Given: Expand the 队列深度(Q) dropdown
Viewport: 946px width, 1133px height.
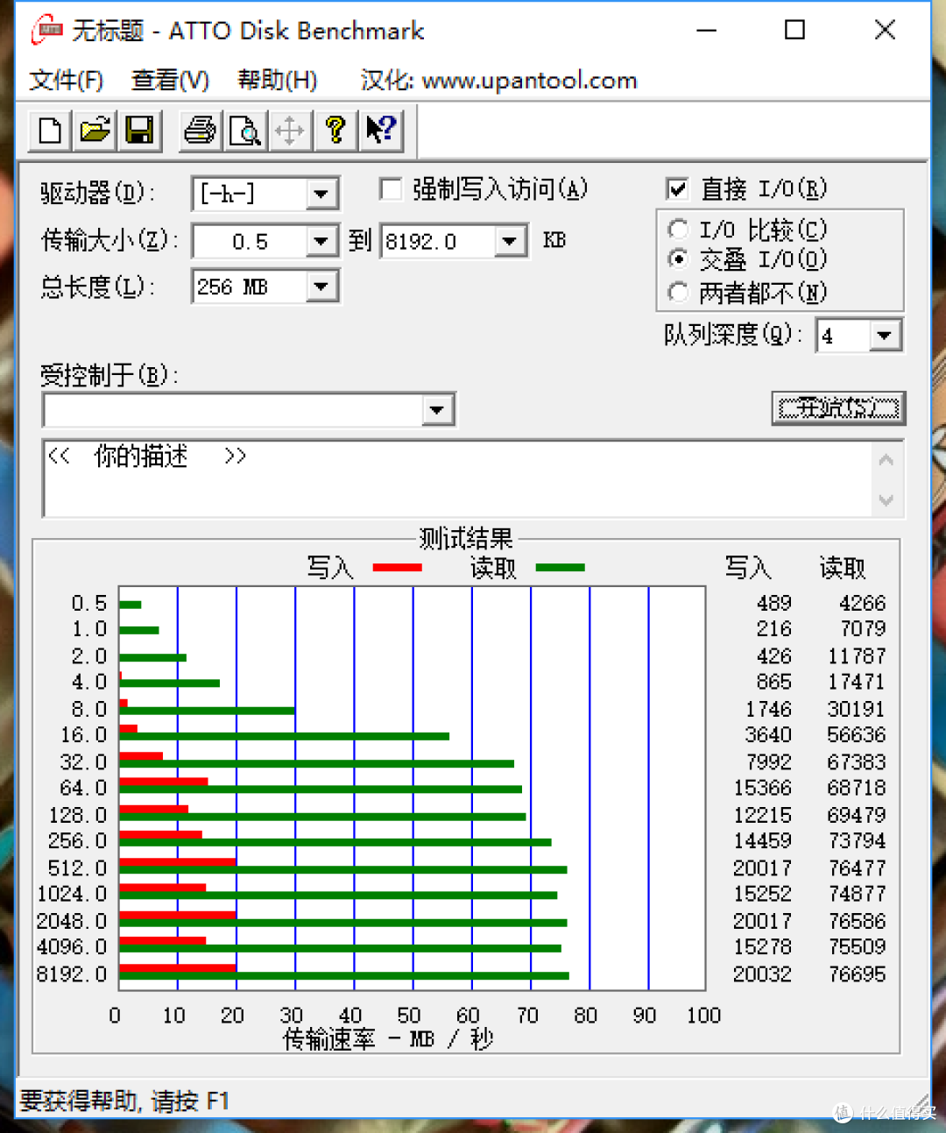Looking at the screenshot, I should [884, 336].
